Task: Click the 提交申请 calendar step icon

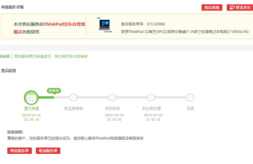Action: (31, 98)
